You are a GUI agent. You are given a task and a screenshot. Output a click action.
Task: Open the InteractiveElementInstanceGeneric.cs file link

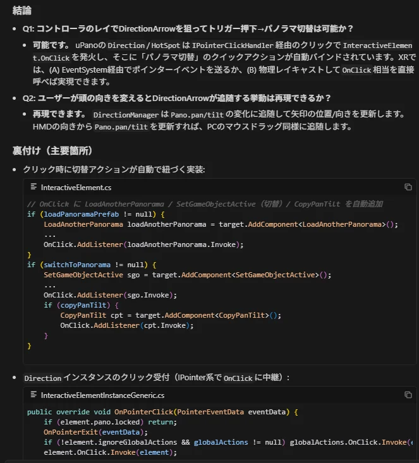tap(102, 395)
